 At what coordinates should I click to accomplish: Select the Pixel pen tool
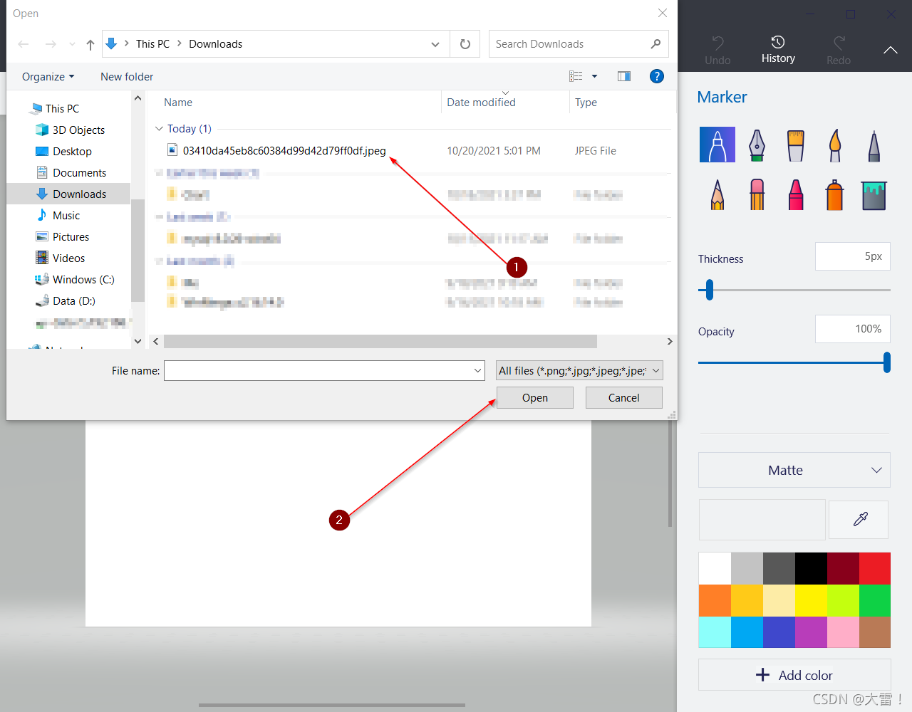click(x=874, y=145)
